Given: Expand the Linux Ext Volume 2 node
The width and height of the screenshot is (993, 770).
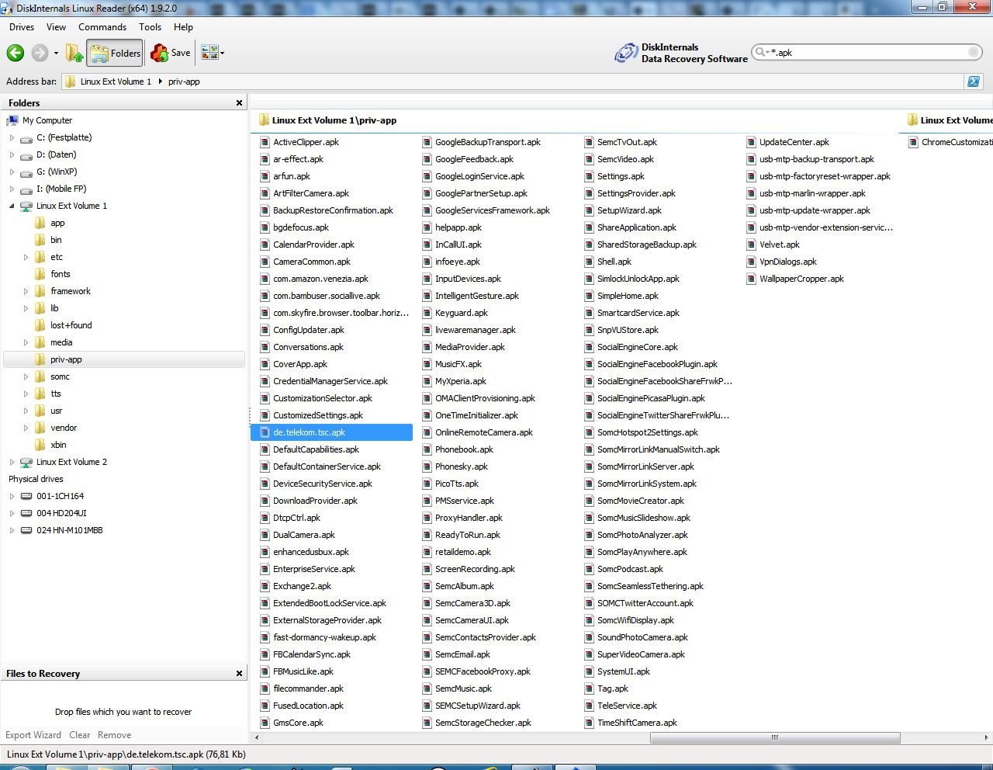Looking at the screenshot, I should coord(12,462).
